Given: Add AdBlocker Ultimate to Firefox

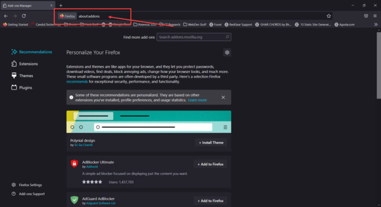Looking at the screenshot, I should point(210,164).
